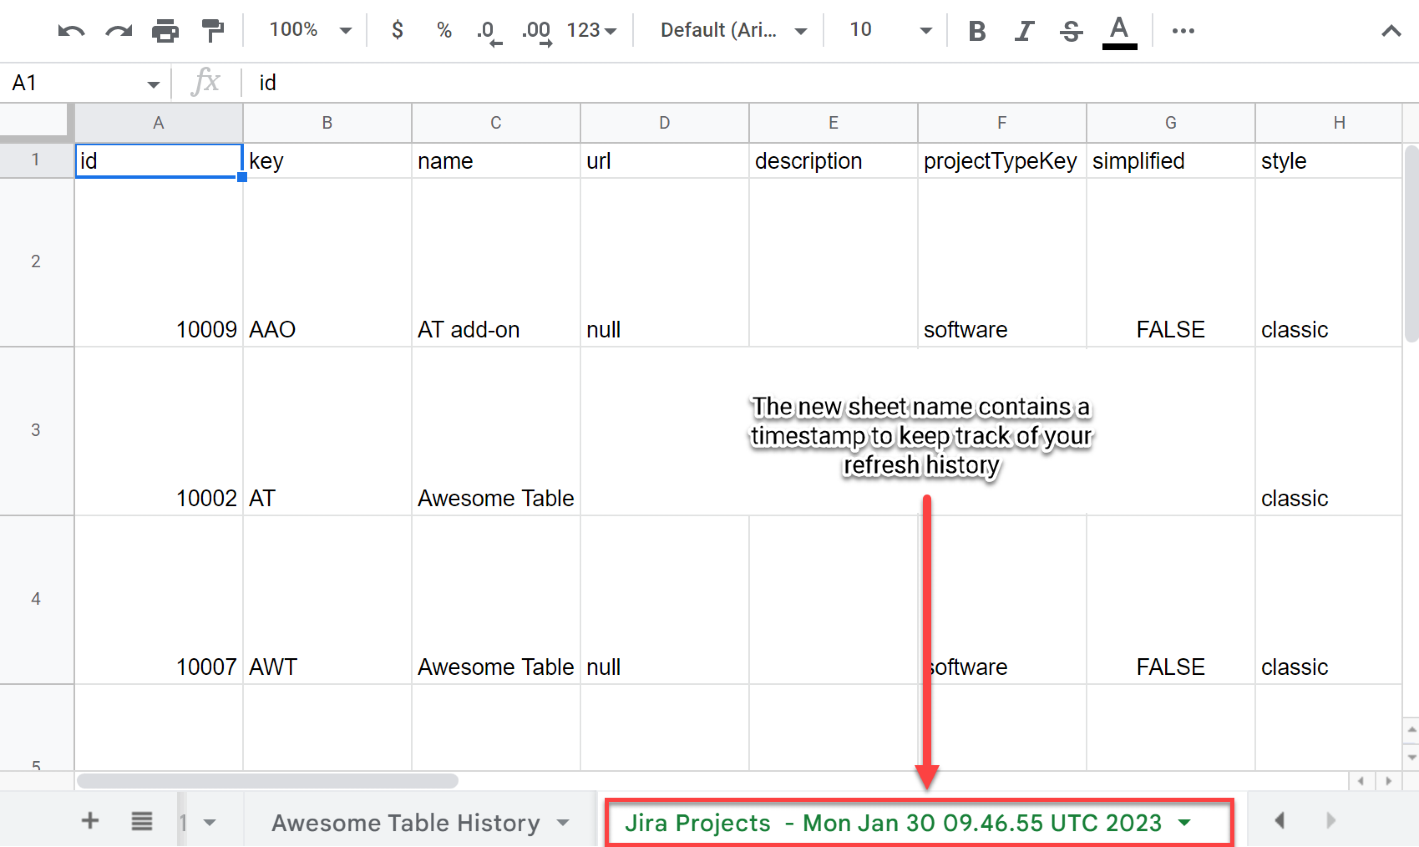Click the Undo arrow icon
Image resolution: width=1419 pixels, height=847 pixels.
tap(71, 31)
